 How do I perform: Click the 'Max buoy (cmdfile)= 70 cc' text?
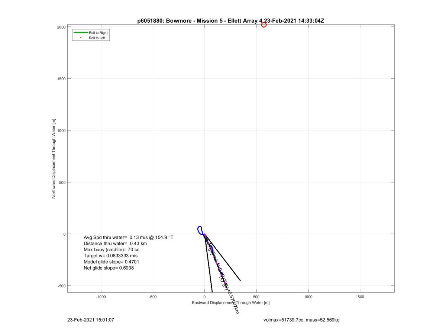(111, 249)
